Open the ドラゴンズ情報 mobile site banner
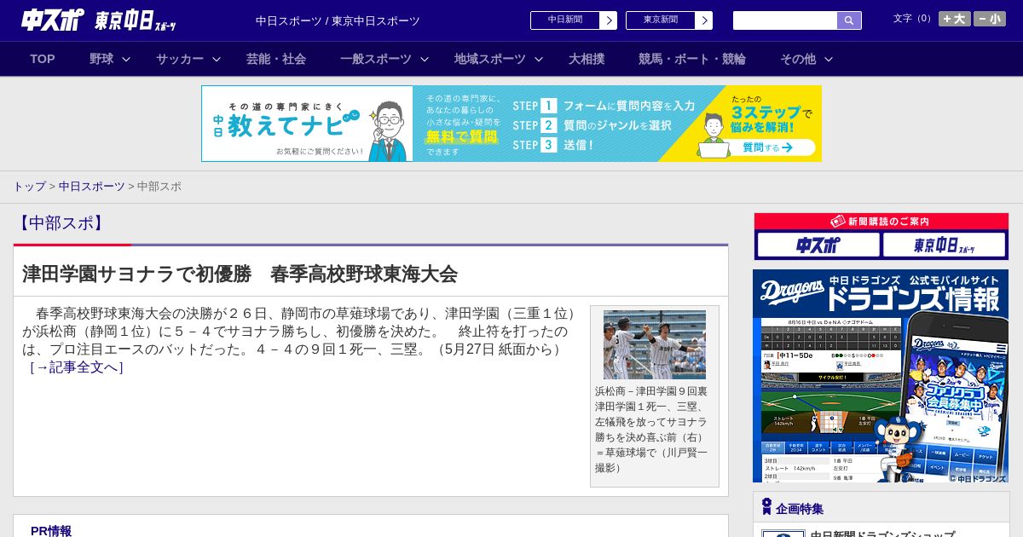This screenshot has width=1023, height=537. click(881, 376)
